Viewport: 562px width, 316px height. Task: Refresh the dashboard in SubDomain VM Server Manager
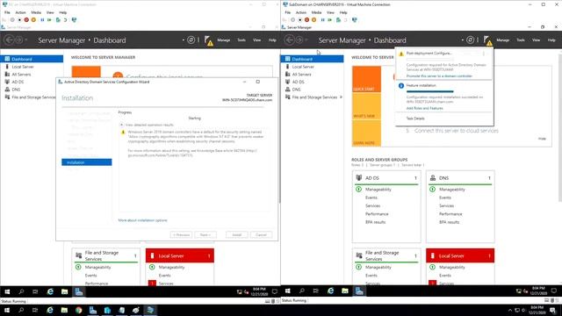point(471,40)
